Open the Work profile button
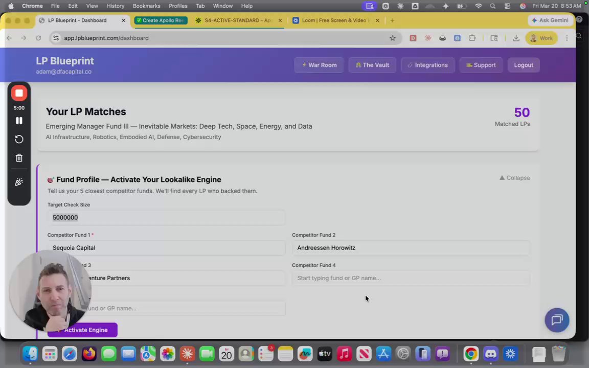Image resolution: width=589 pixels, height=368 pixels. [x=541, y=38]
